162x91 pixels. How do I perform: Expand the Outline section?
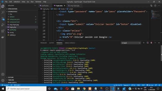pyautogui.click(x=11, y=77)
